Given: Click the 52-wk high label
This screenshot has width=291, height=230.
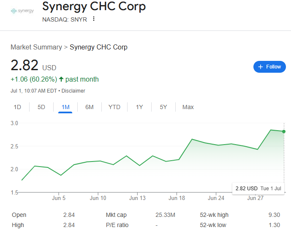Looking at the screenshot, I should 214,215.
